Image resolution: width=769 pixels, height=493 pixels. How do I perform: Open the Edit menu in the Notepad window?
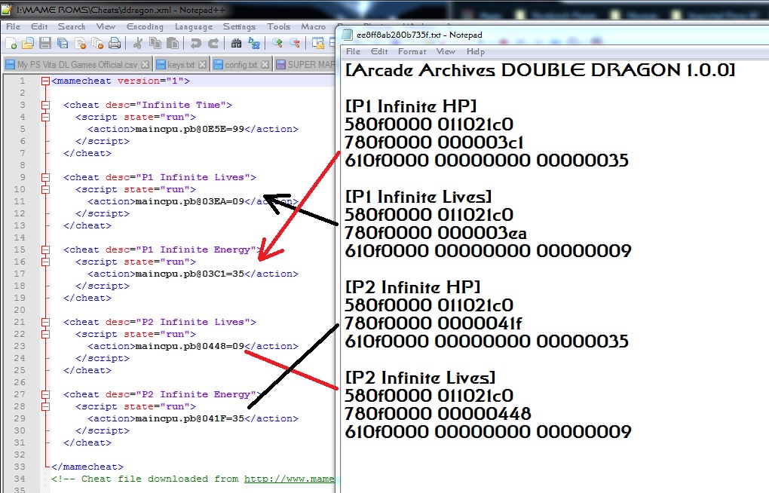(x=379, y=51)
